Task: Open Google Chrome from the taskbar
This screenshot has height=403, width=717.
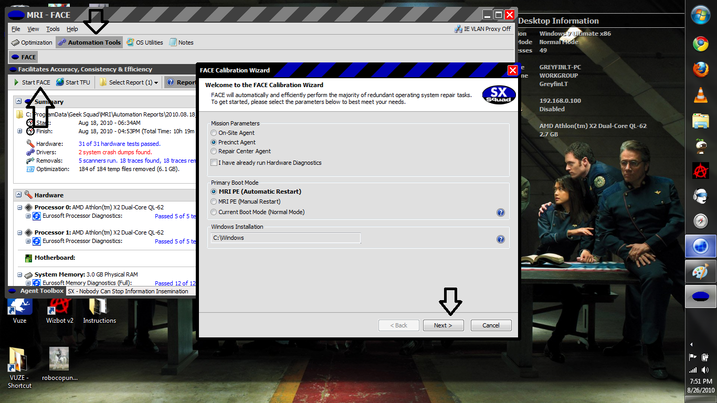Action: [701, 44]
